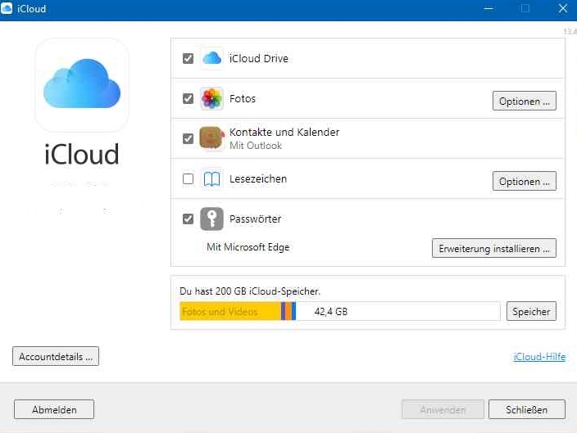The height and width of the screenshot is (433, 577).
Task: Click the Passwörter key icon
Action: point(212,219)
